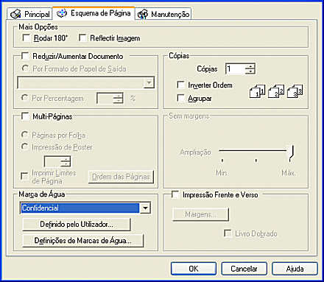
Task: Enable the Rodar 180° checkbox
Action: (x=26, y=38)
